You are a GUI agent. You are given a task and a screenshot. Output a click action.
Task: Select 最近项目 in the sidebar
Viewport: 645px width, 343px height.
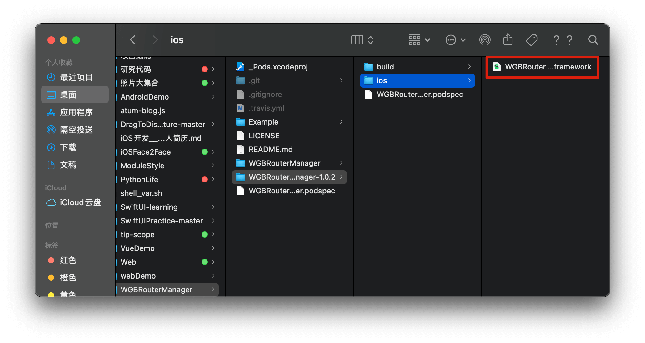tap(76, 77)
